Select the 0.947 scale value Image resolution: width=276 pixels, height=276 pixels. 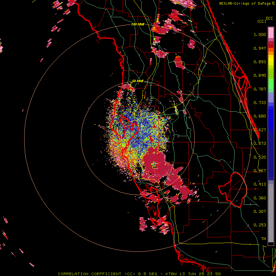[x=260, y=48]
